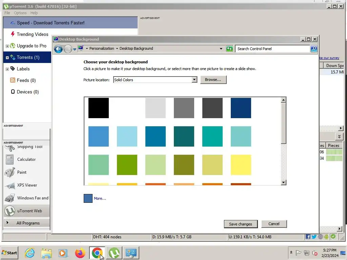Click the Labels tag icon

(13, 69)
